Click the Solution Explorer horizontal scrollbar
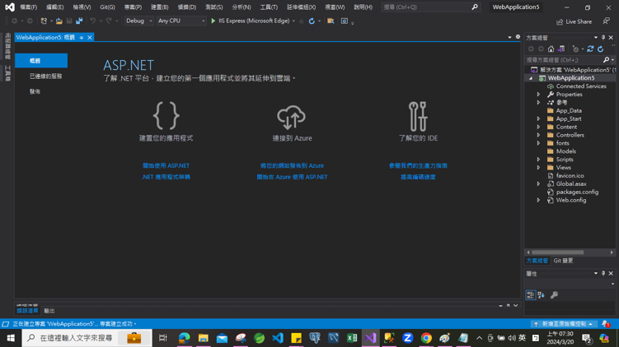 [557, 252]
